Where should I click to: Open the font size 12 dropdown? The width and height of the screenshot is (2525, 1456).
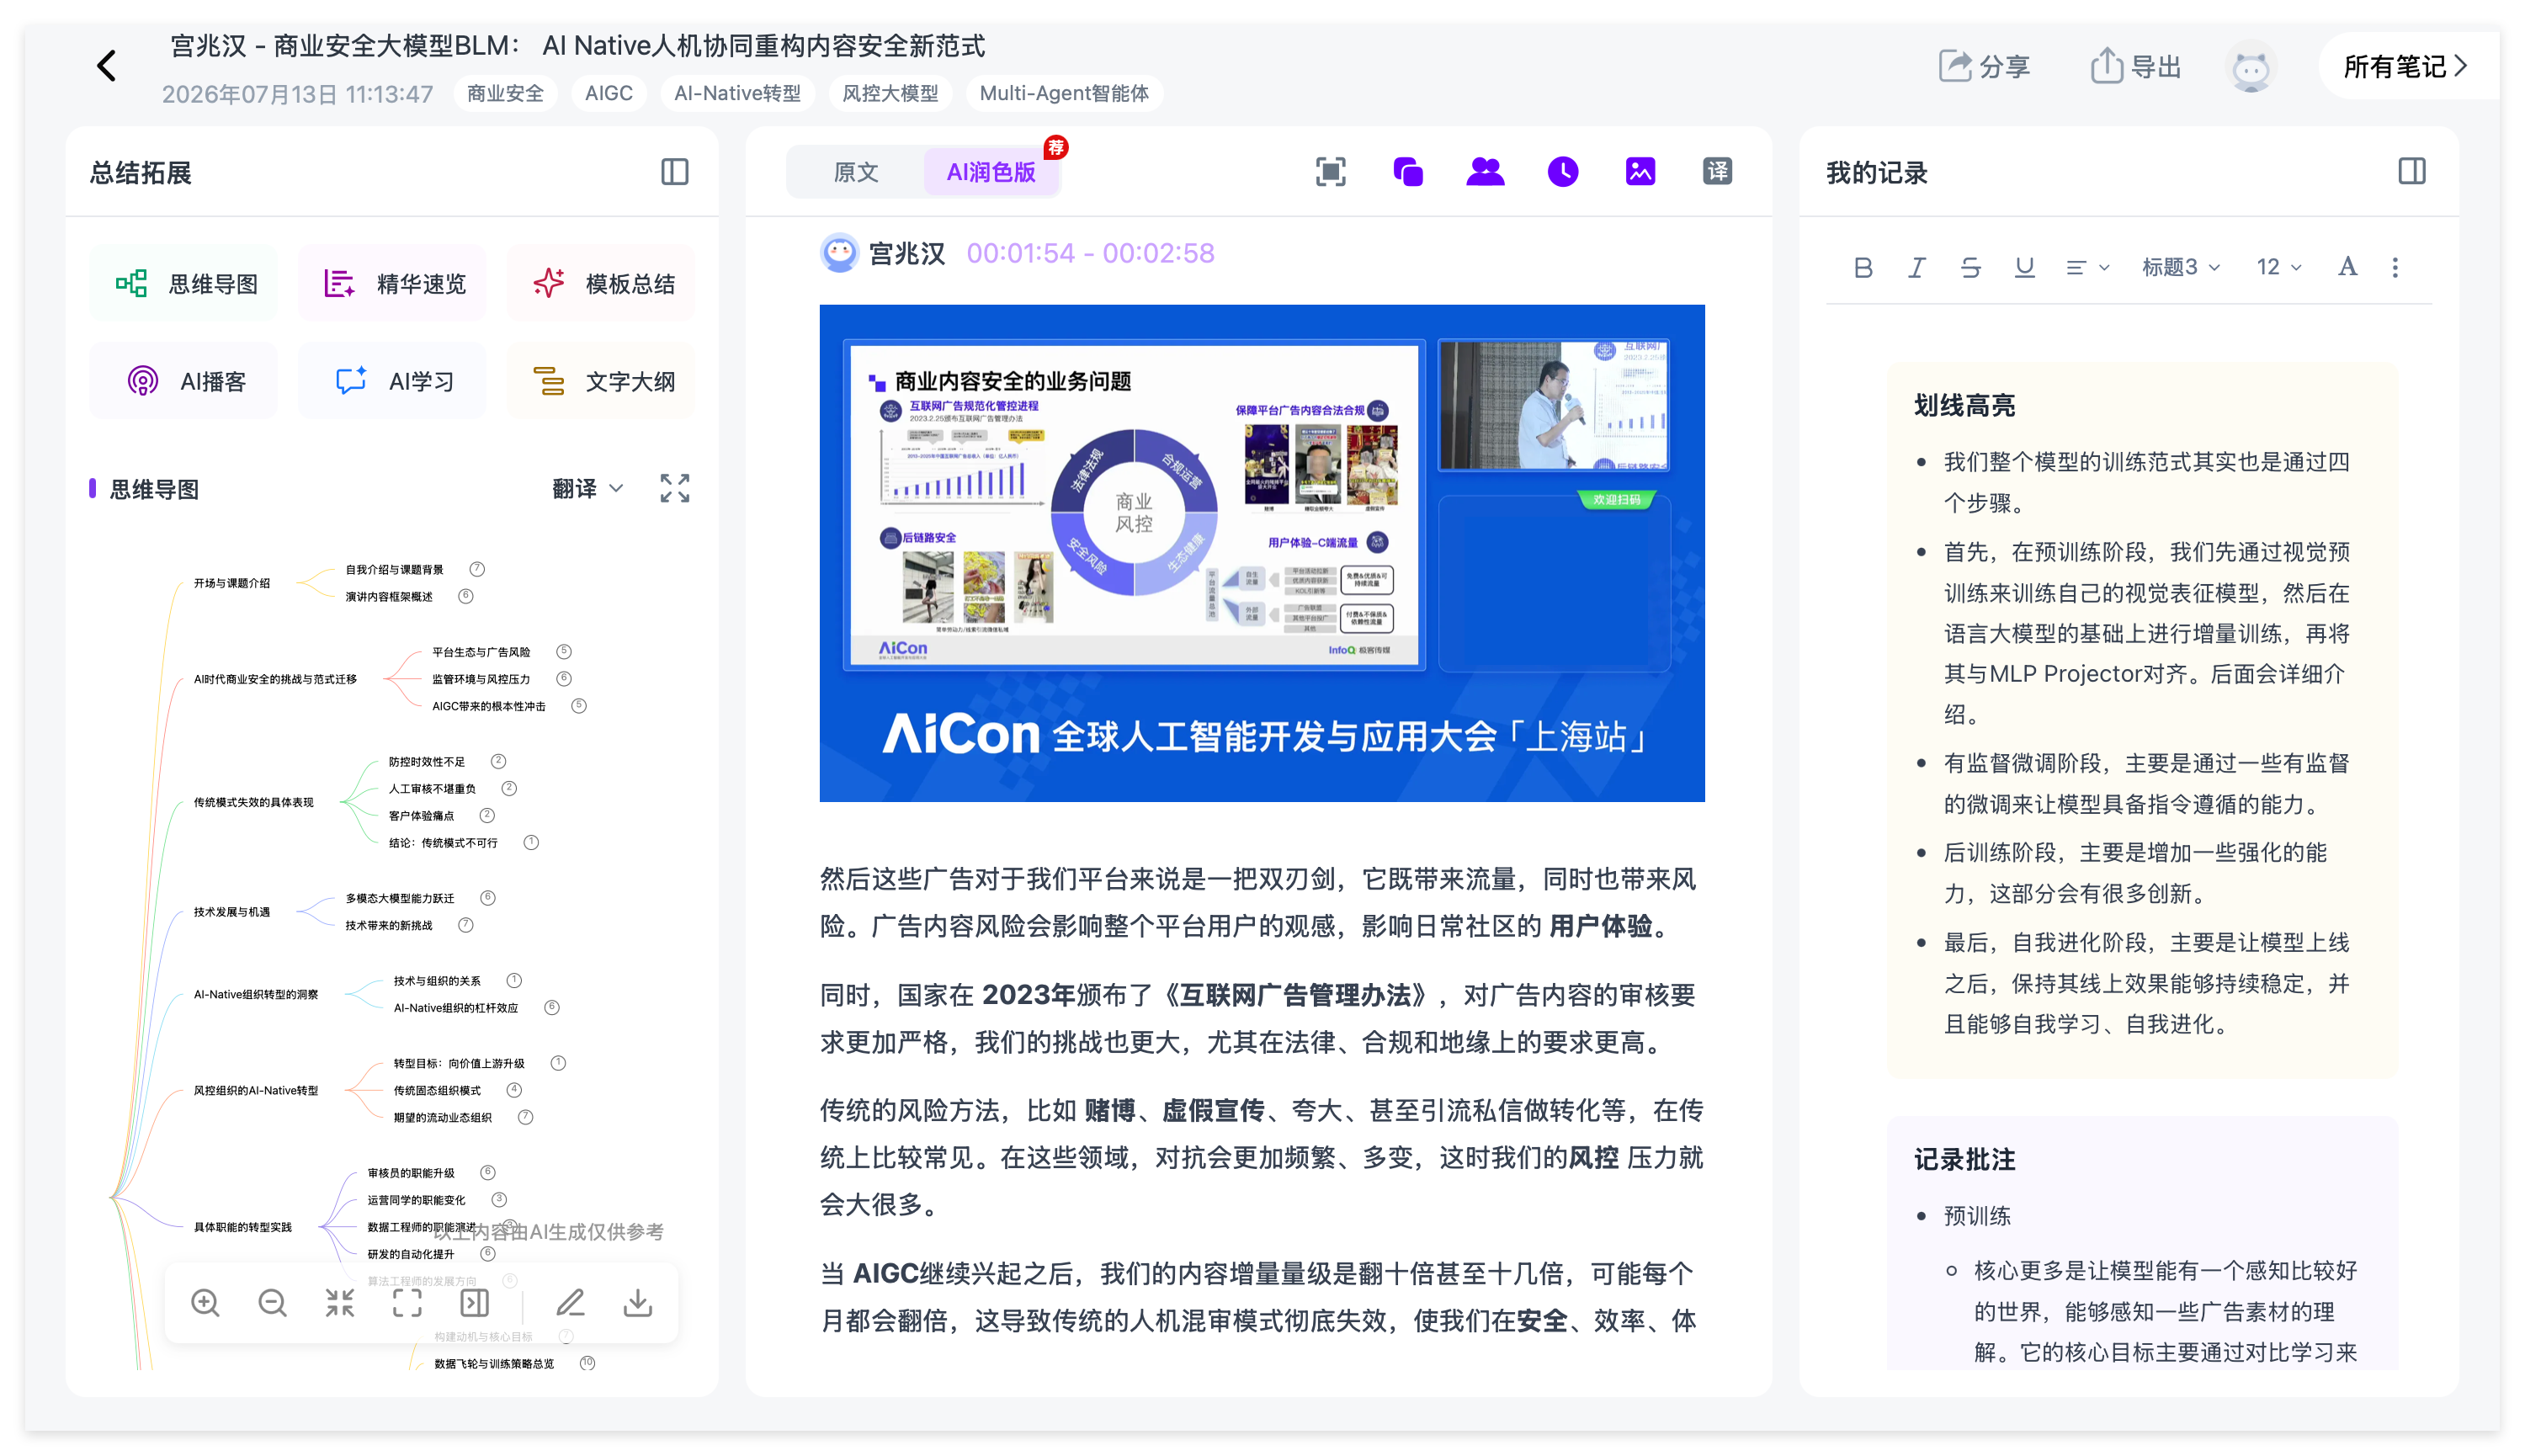pos(2279,267)
